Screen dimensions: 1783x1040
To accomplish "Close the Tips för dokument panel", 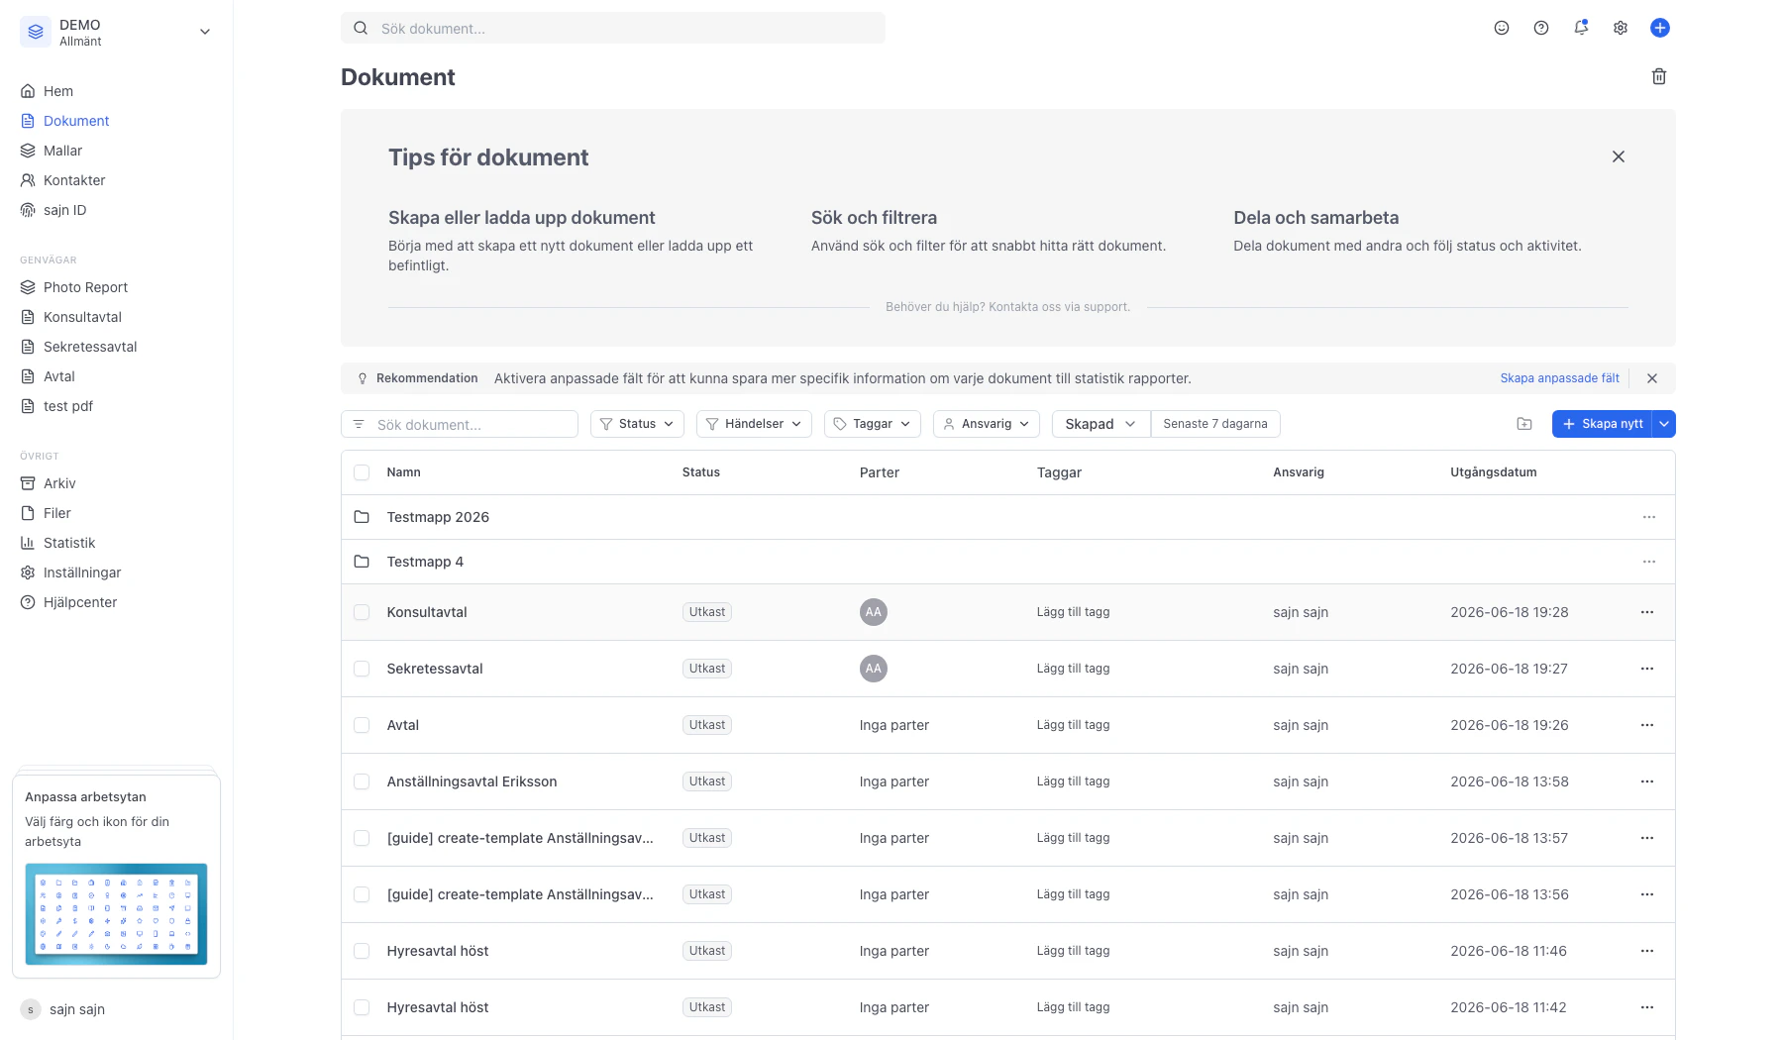I will click(1619, 156).
